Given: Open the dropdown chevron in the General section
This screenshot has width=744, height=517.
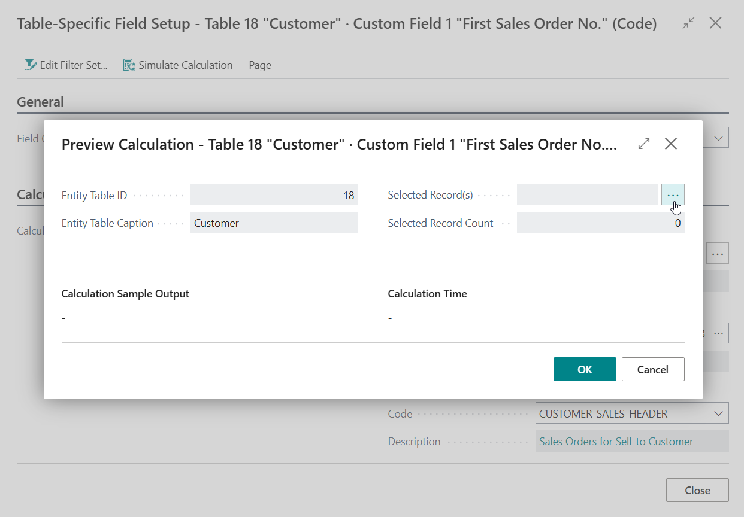Looking at the screenshot, I should 719,139.
